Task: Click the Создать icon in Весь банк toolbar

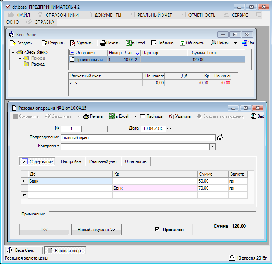Action: (x=13, y=43)
